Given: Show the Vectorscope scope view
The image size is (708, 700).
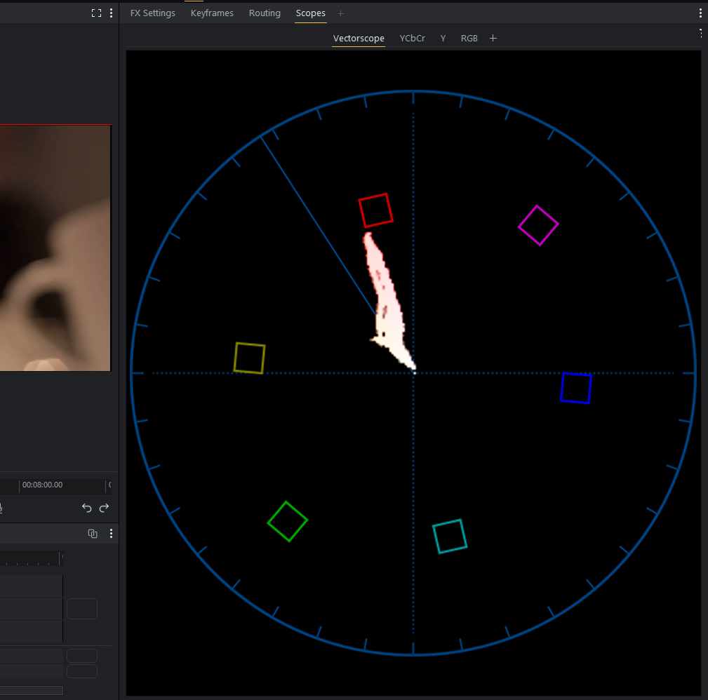Looking at the screenshot, I should (x=359, y=39).
